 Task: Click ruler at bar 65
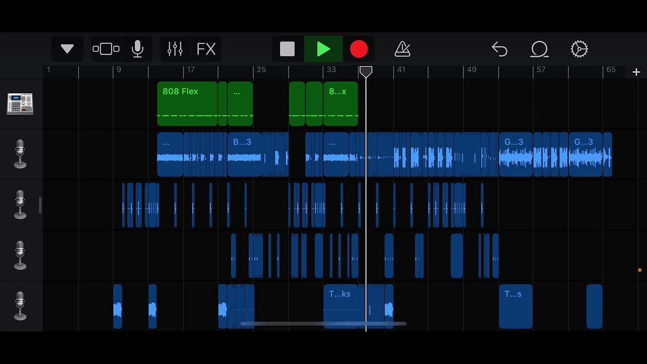[611, 70]
